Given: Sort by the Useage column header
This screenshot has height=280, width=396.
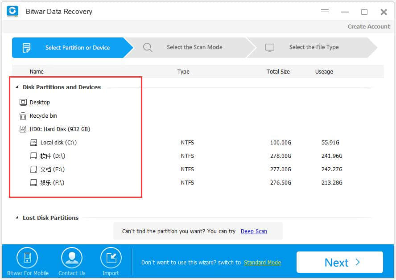Looking at the screenshot, I should point(324,72).
